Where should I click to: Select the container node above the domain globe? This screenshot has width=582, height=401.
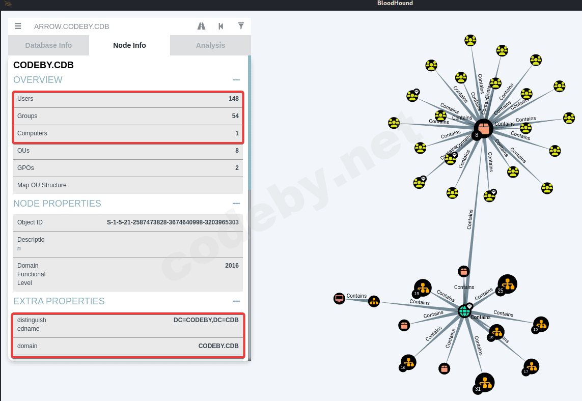tap(463, 272)
